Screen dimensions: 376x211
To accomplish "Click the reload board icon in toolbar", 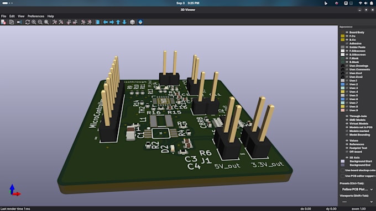I will [3, 22].
